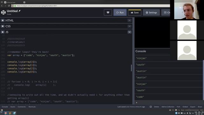Click the system tray microphone icon
This screenshot has height=115, width=204.
click(x=187, y=113)
